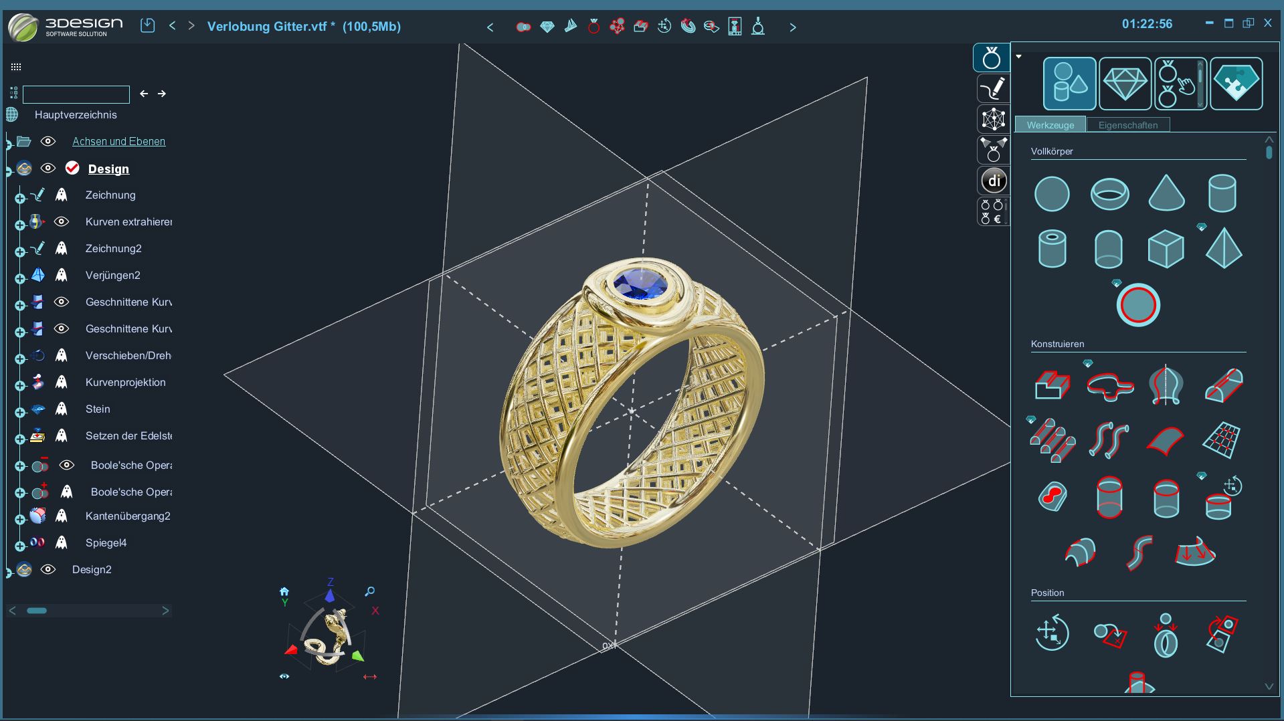
Task: Expand the Zeichnung tree node
Action: 20,198
